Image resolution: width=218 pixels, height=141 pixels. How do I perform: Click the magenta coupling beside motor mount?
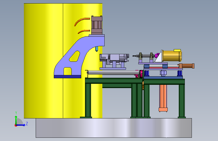pos(157,55)
